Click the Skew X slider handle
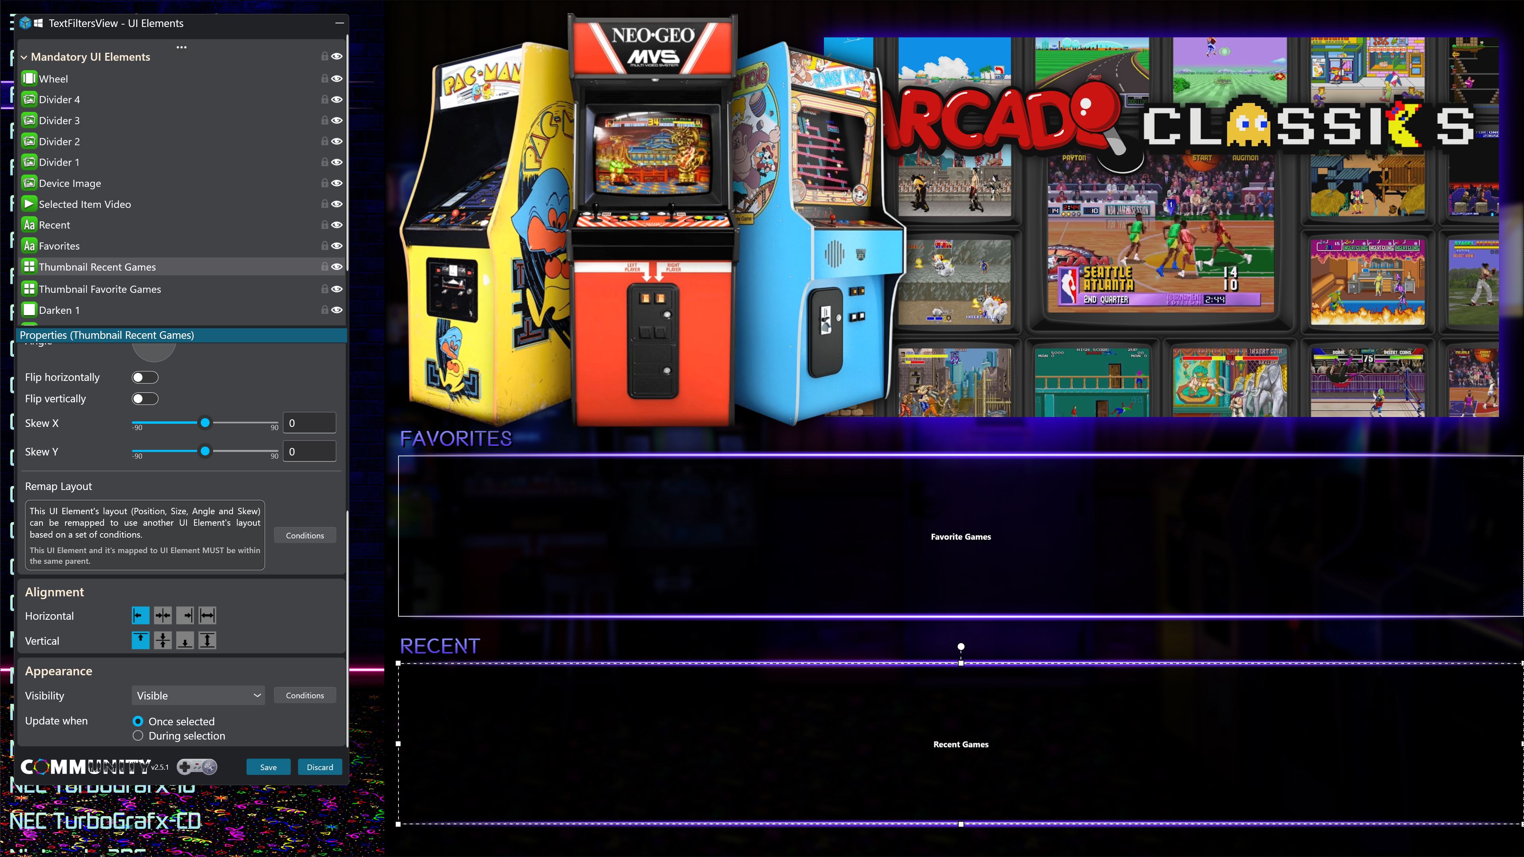1524x857 pixels. click(x=205, y=422)
